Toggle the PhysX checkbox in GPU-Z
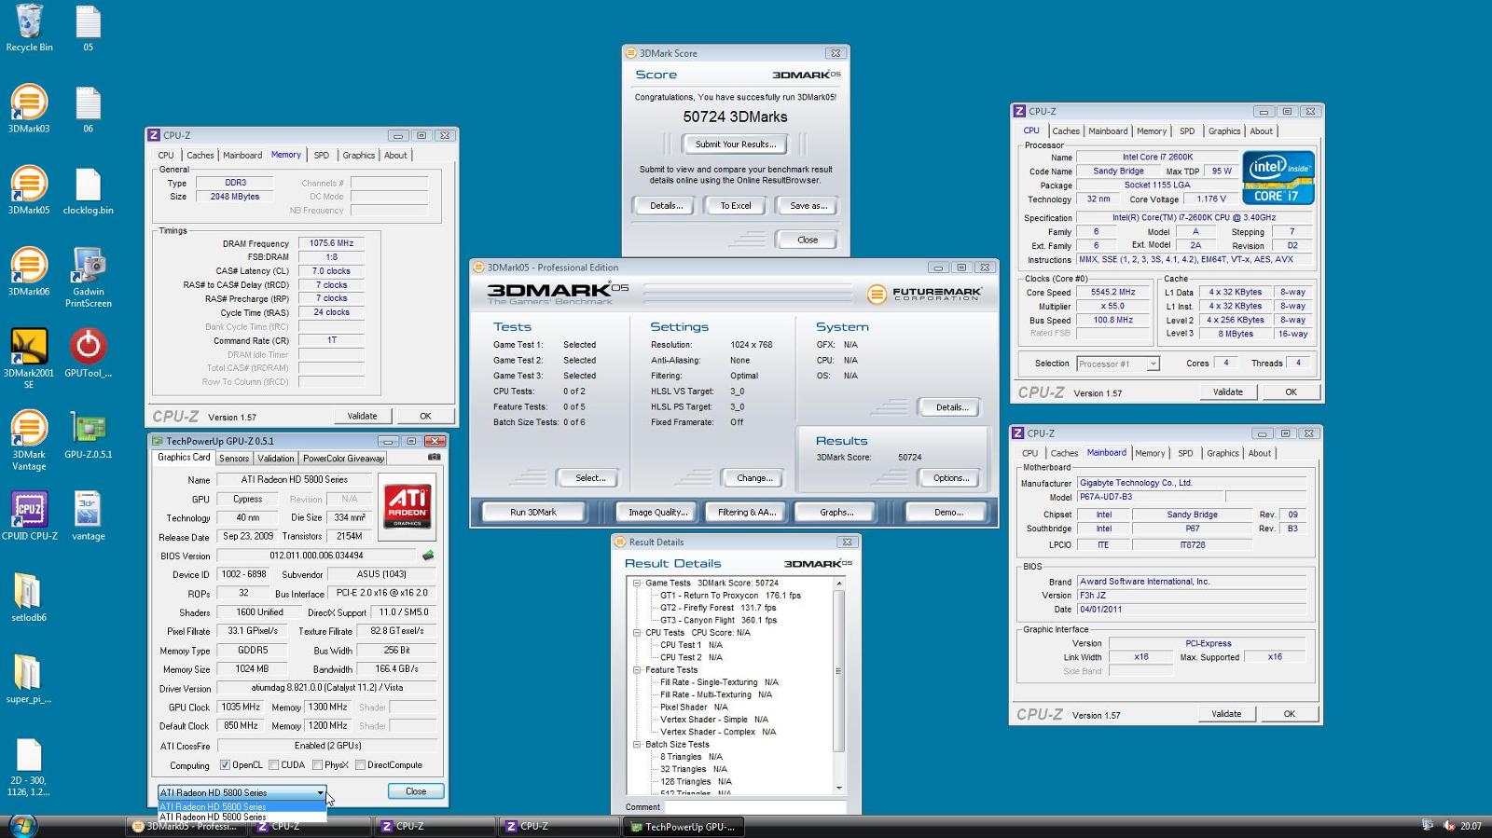Screen dimensions: 1492x838 [317, 765]
